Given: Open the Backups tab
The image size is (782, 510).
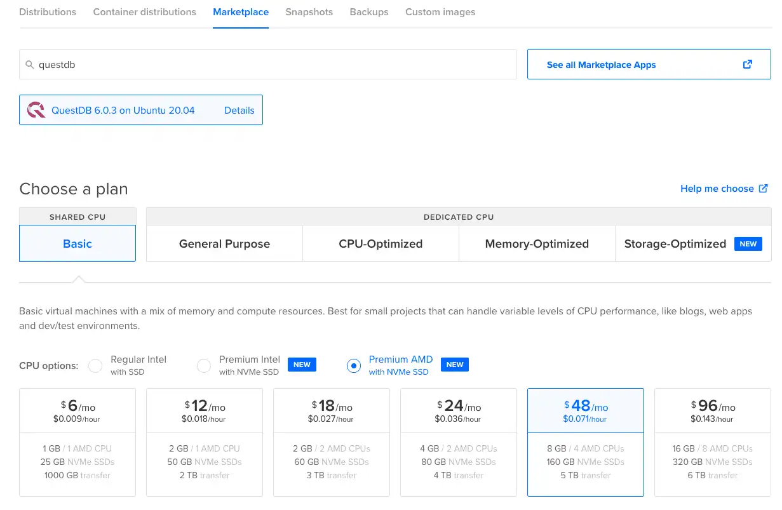Looking at the screenshot, I should coord(368,11).
